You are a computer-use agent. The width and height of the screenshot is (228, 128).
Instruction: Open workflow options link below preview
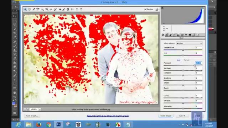[x=108, y=116]
